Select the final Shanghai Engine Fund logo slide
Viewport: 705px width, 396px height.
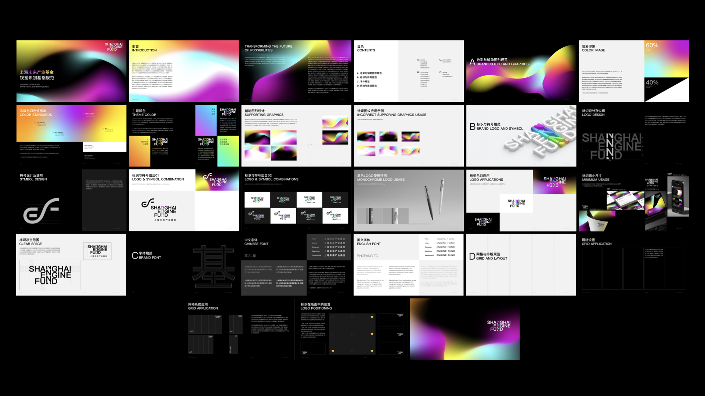pyautogui.click(x=464, y=329)
